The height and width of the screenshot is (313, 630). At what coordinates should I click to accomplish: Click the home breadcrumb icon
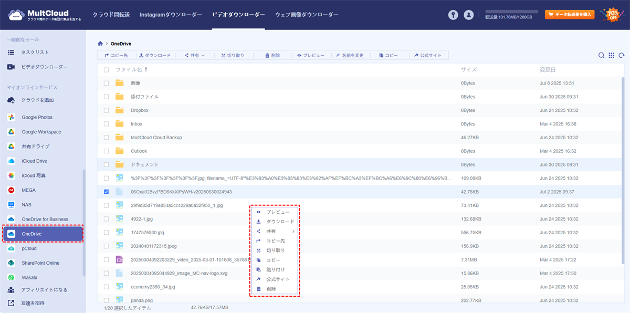[100, 44]
